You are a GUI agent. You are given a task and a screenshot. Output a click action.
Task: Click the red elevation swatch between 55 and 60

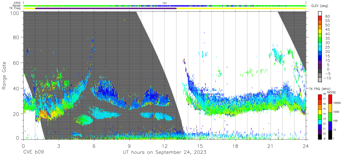(320, 18)
